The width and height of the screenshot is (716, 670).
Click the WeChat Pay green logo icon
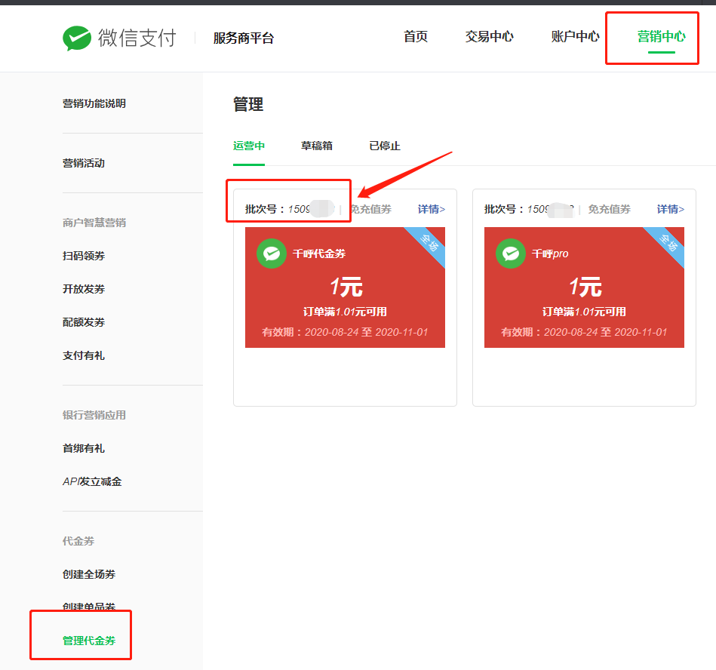(x=77, y=38)
